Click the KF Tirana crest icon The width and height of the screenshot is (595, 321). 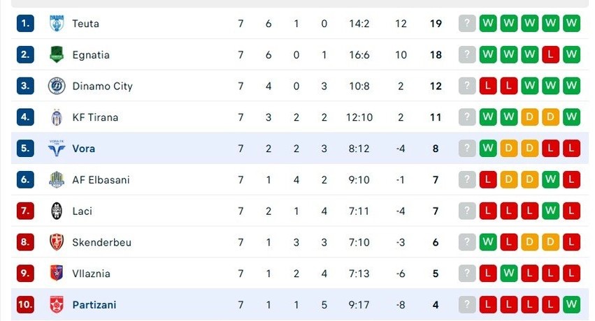57,117
